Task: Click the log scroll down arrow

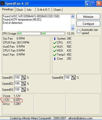Action: coord(72,29)
